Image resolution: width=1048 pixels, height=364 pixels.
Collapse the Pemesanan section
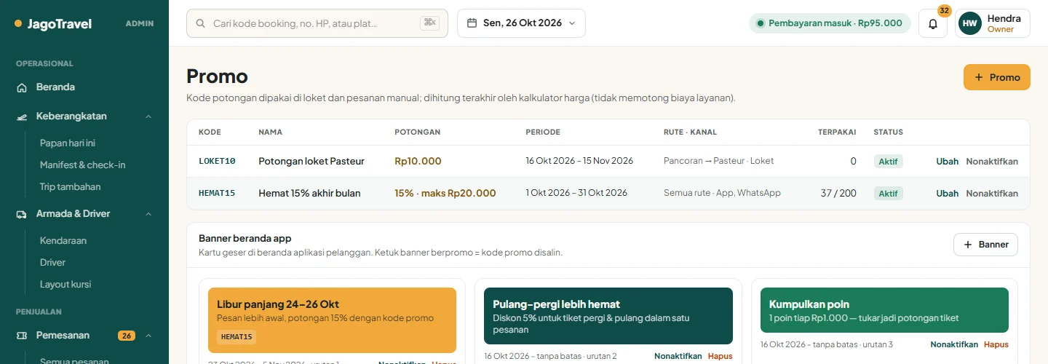(x=148, y=336)
